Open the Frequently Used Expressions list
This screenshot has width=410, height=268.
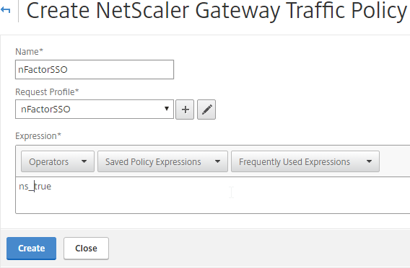(x=305, y=161)
